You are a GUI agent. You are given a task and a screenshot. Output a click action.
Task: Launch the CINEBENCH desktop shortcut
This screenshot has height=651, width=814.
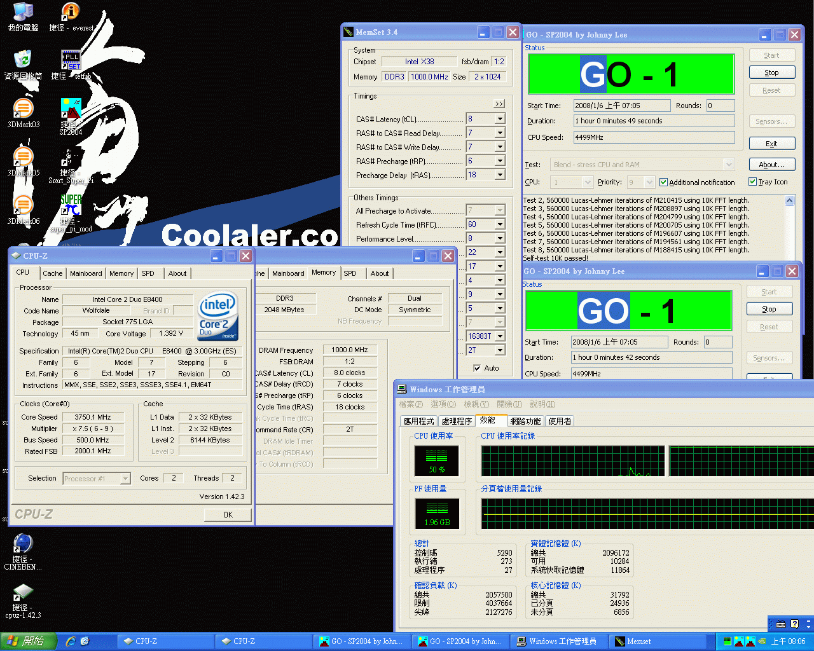point(23,552)
